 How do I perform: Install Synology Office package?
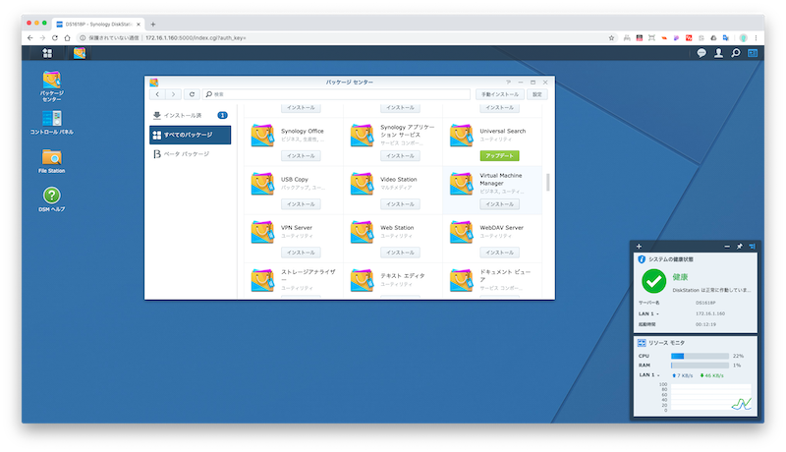301,156
